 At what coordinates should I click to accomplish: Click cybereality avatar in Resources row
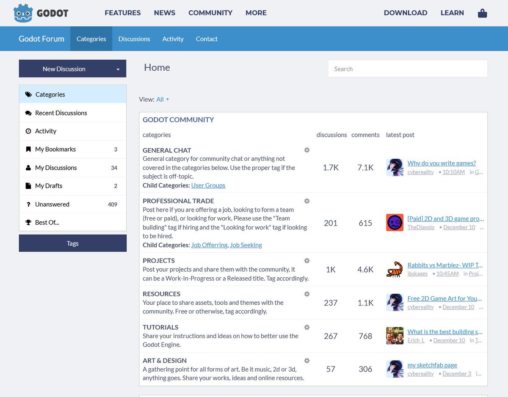tap(395, 303)
